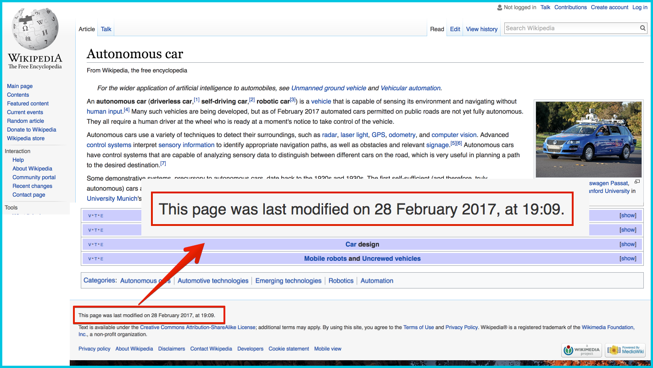Click V link in Mobile robots navbox
The height and width of the screenshot is (368, 653).
(x=89, y=259)
